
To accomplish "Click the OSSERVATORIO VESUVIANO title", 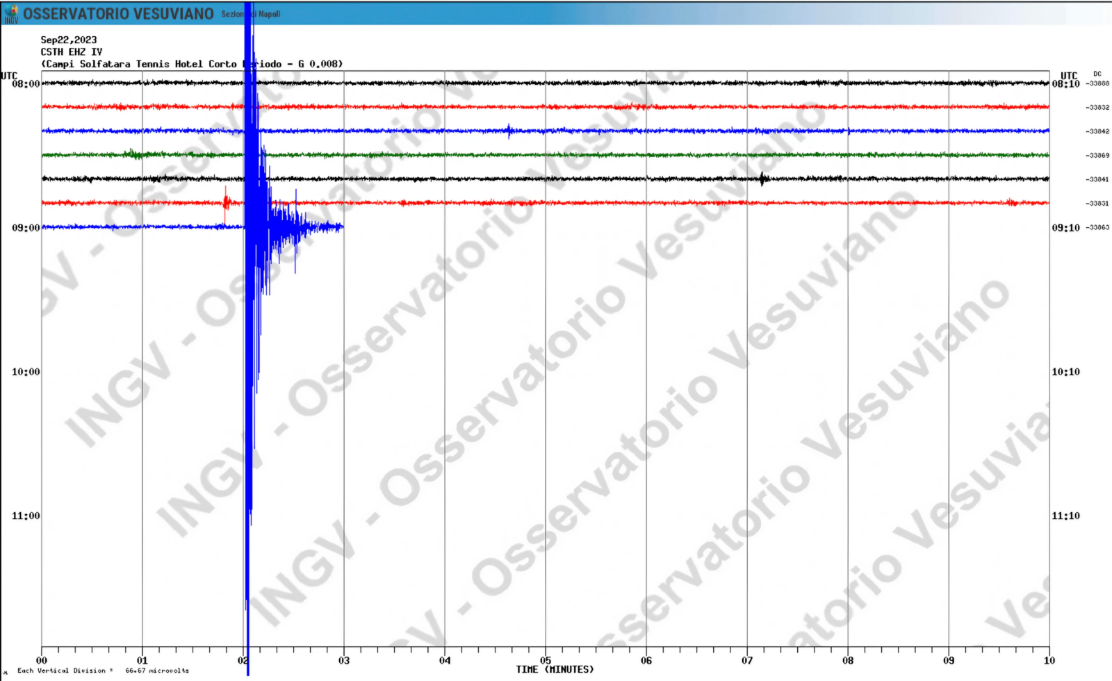I will pyautogui.click(x=118, y=14).
